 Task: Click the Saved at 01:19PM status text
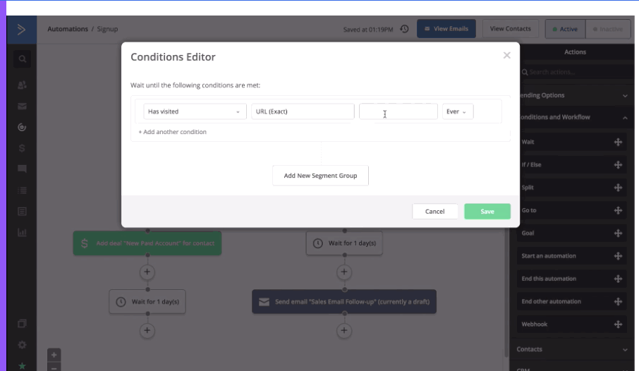[x=368, y=30]
